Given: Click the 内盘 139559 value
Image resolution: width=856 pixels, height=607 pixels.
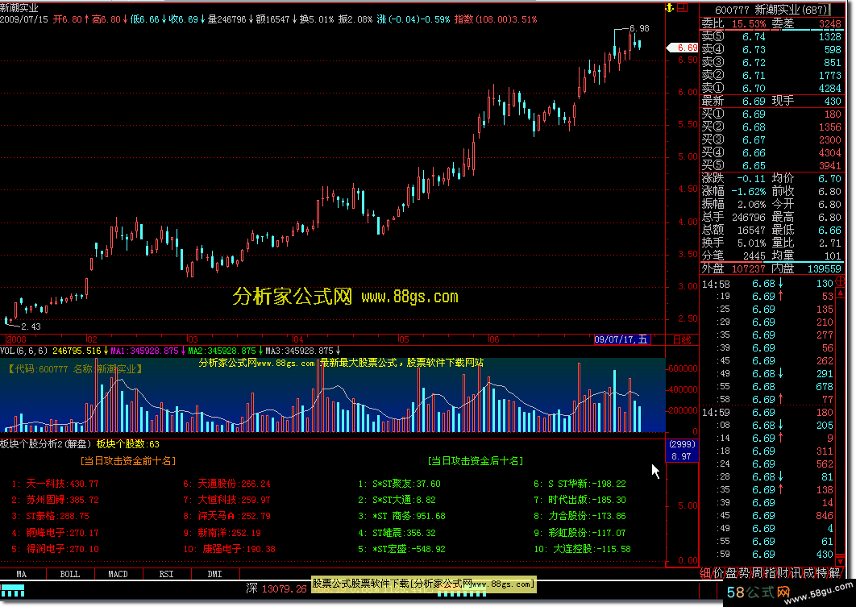Looking at the screenshot, I should [823, 269].
